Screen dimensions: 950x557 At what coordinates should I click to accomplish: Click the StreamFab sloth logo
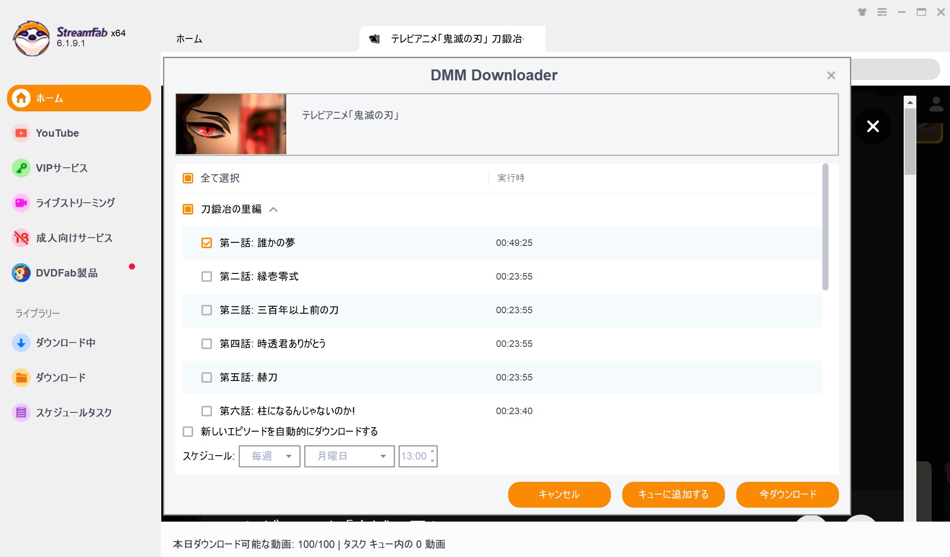(31, 38)
